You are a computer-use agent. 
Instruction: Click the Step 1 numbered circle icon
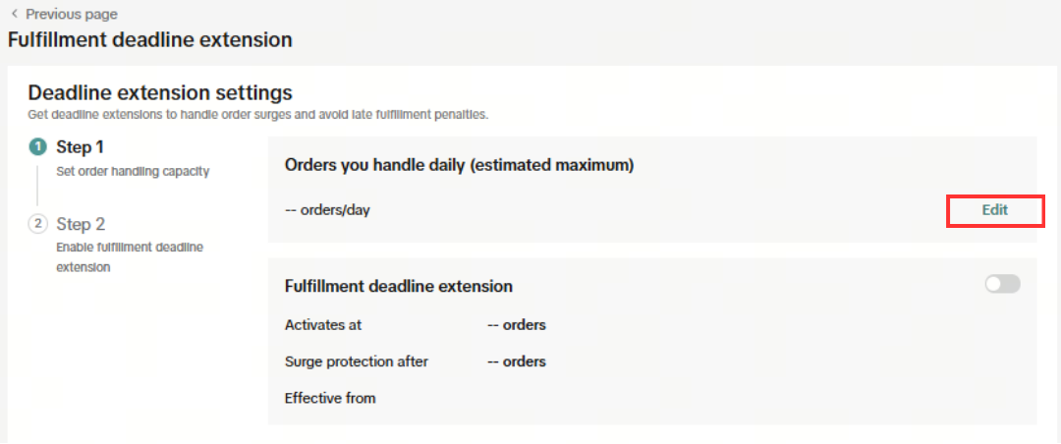coord(37,147)
